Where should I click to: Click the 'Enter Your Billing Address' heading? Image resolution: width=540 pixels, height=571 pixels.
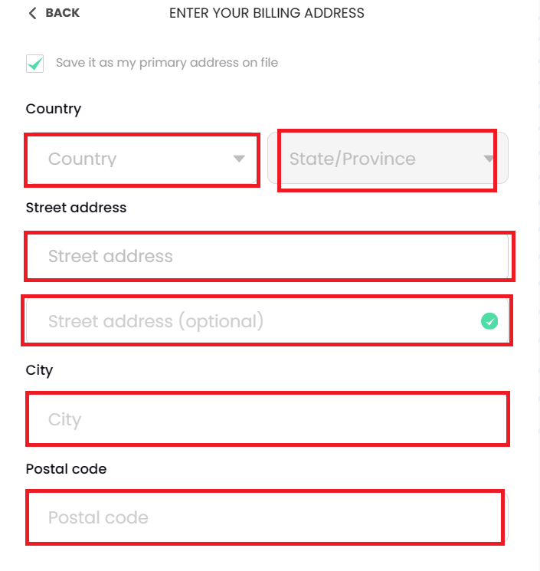[267, 13]
